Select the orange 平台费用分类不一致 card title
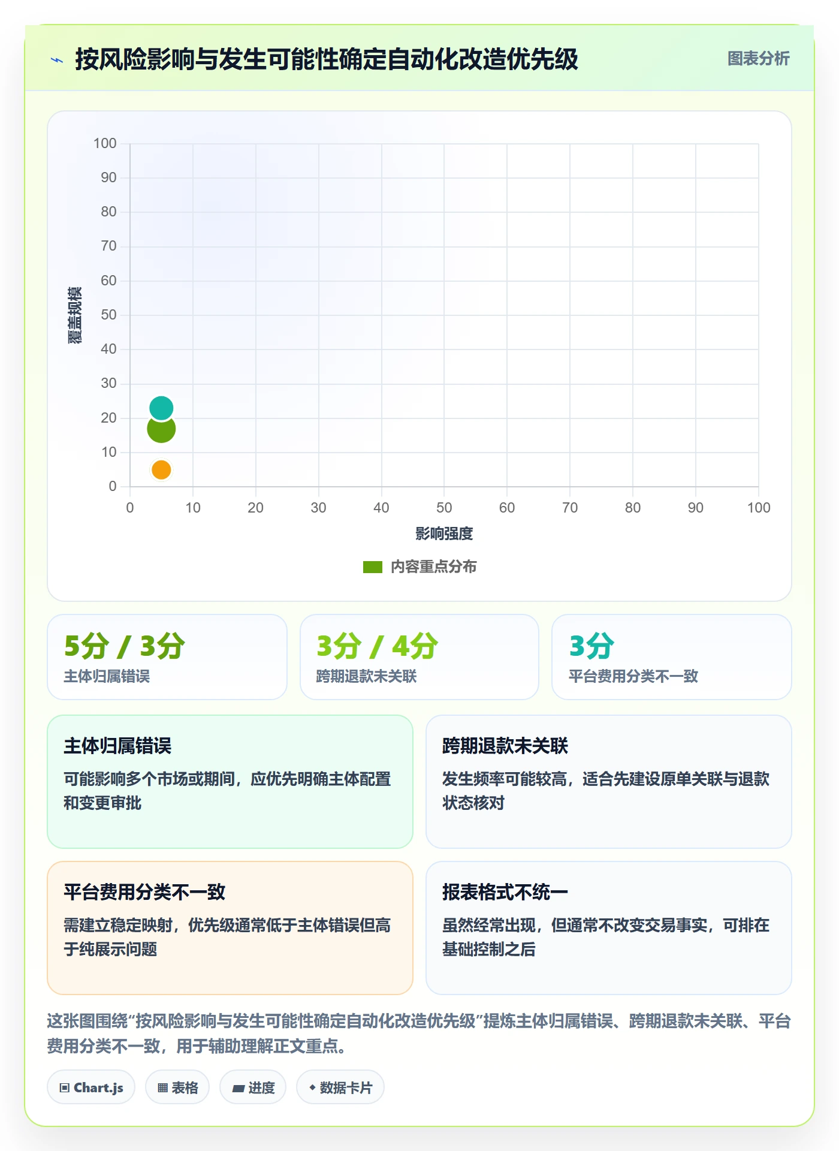Image resolution: width=839 pixels, height=1151 pixels. [x=144, y=893]
